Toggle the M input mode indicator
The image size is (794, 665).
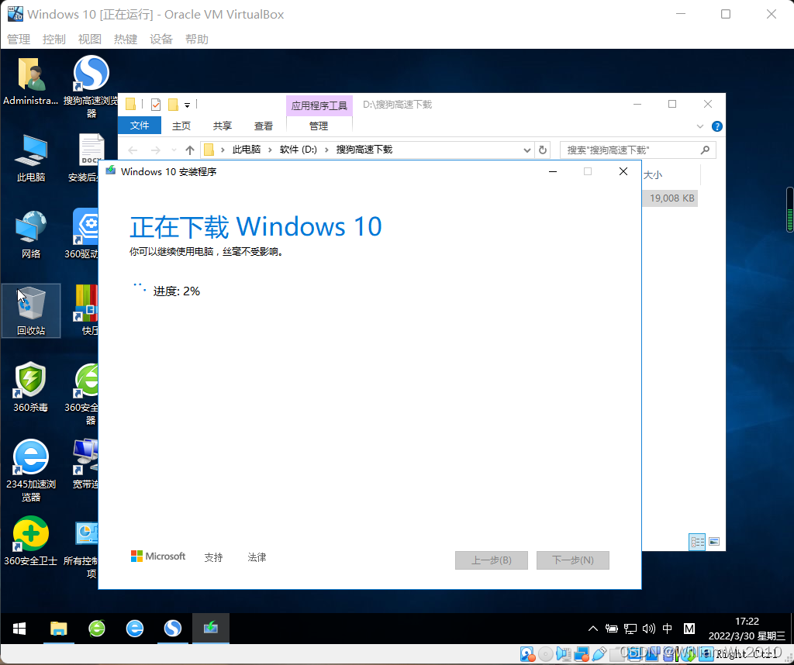point(689,629)
